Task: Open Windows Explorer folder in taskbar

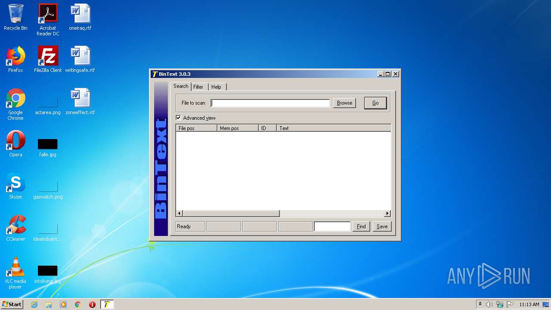Action: [49, 304]
